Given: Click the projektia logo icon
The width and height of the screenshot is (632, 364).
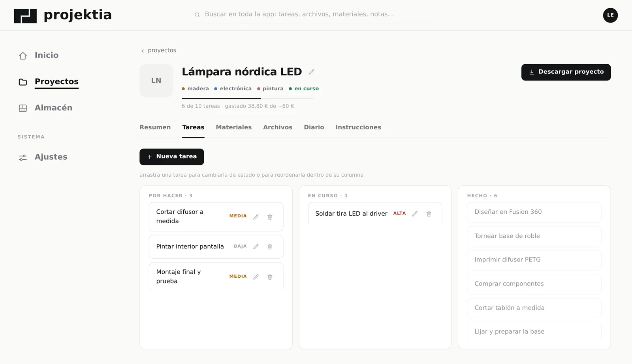Looking at the screenshot, I should 25,16.
